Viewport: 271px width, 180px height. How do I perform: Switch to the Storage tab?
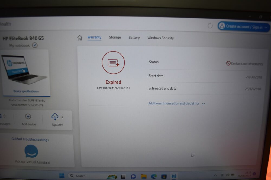[x=115, y=37]
